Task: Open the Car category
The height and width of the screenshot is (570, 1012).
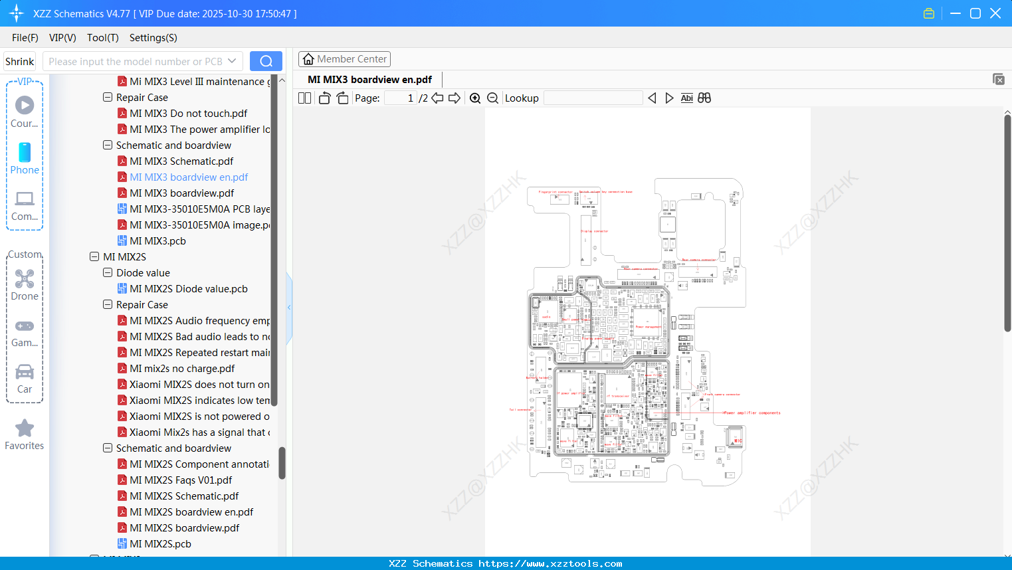Action: [x=25, y=378]
